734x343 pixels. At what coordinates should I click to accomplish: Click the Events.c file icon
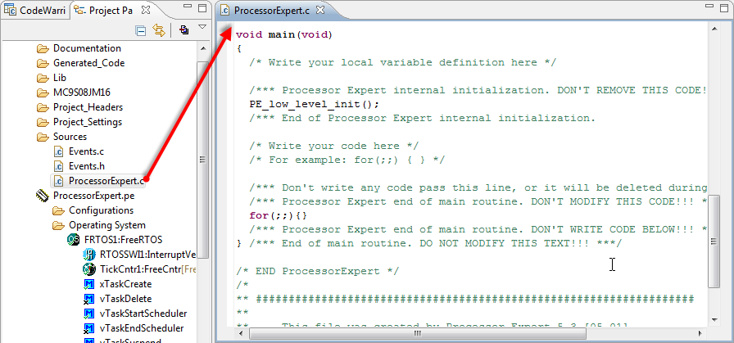58,151
